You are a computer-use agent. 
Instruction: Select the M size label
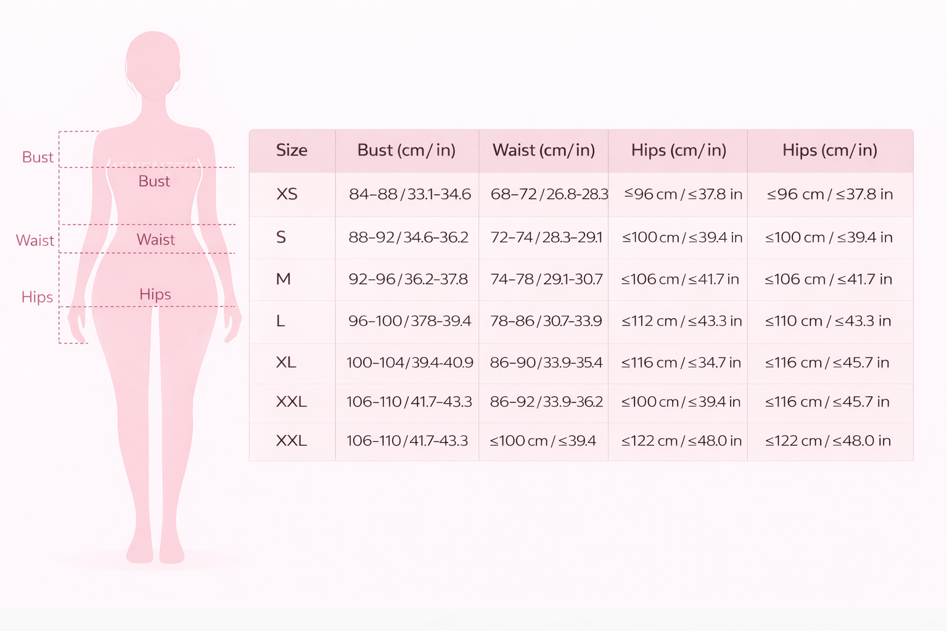point(283,279)
